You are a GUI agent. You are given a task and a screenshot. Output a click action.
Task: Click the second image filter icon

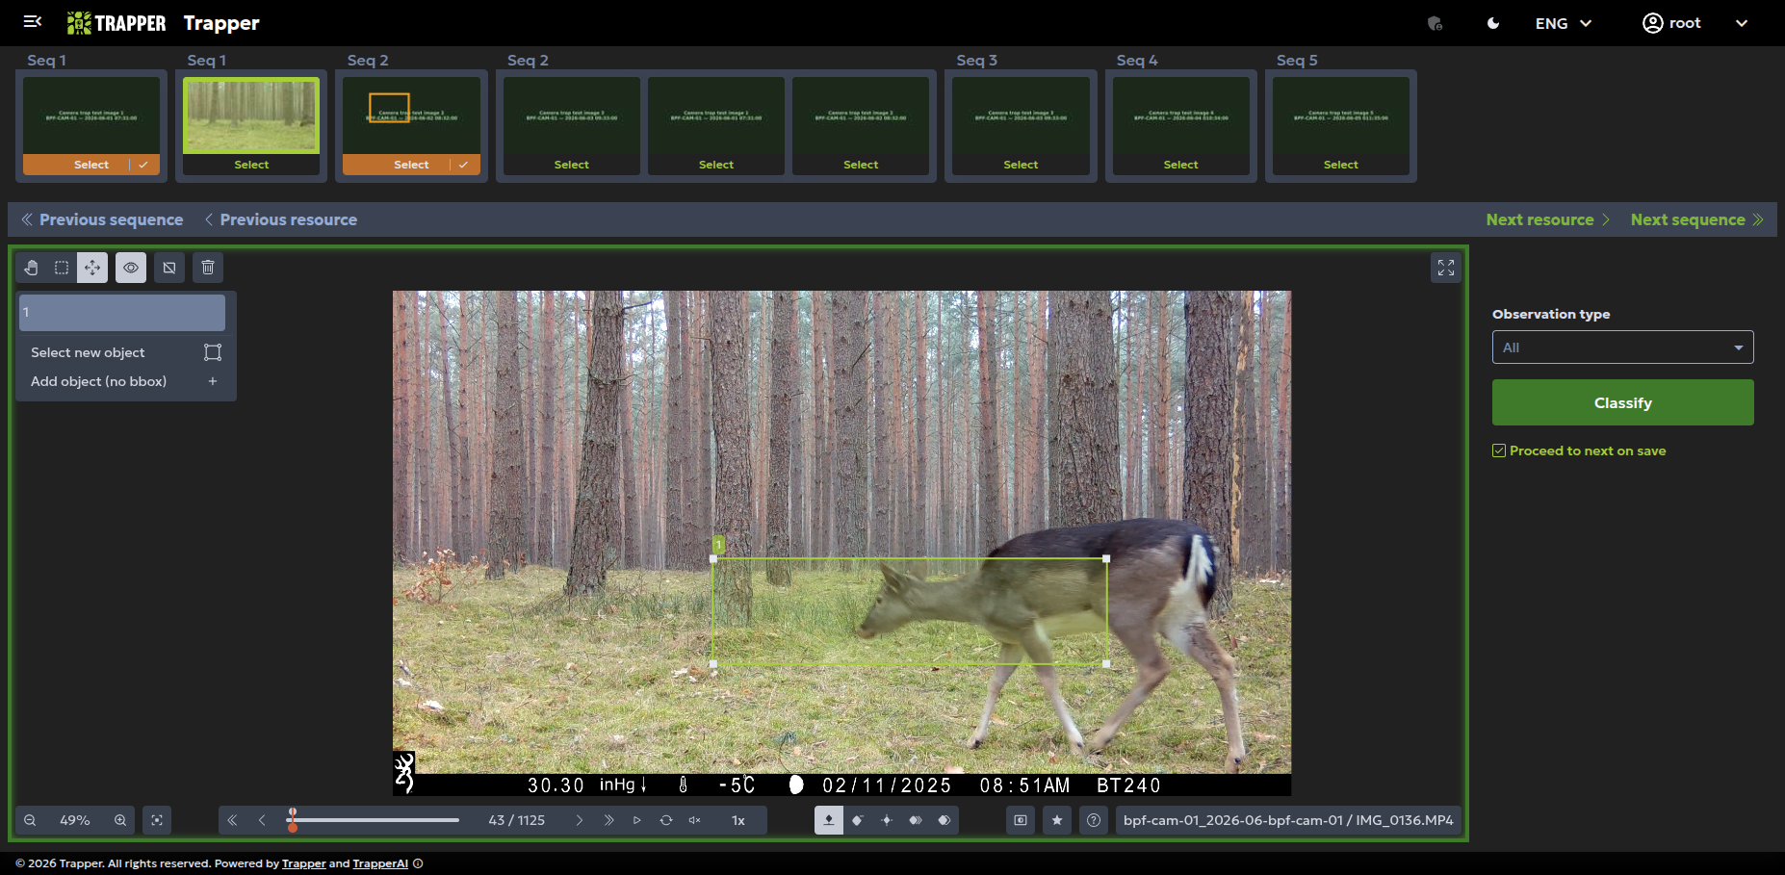click(858, 820)
